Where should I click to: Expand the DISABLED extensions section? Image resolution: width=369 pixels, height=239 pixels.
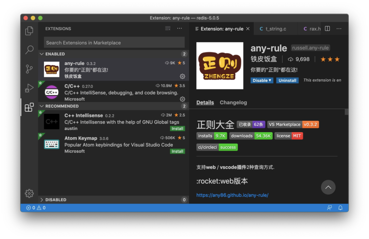tap(55, 200)
